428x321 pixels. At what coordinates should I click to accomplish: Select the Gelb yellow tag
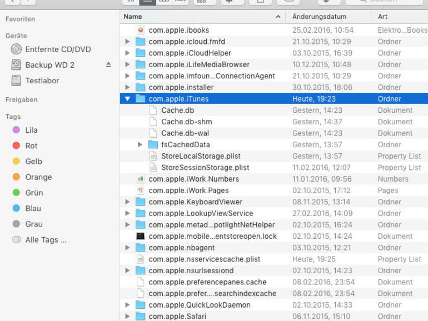16,161
